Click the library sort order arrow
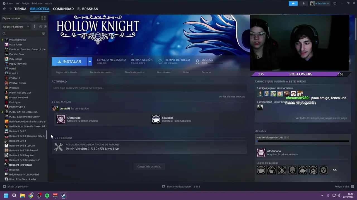357x200 pixels. [35, 27]
